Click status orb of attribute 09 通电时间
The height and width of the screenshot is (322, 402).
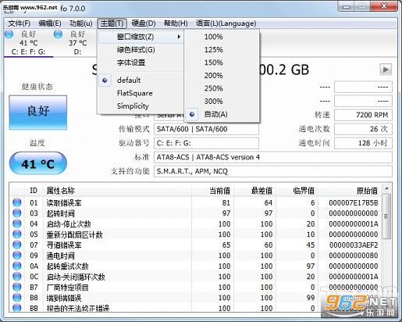coord(17,256)
